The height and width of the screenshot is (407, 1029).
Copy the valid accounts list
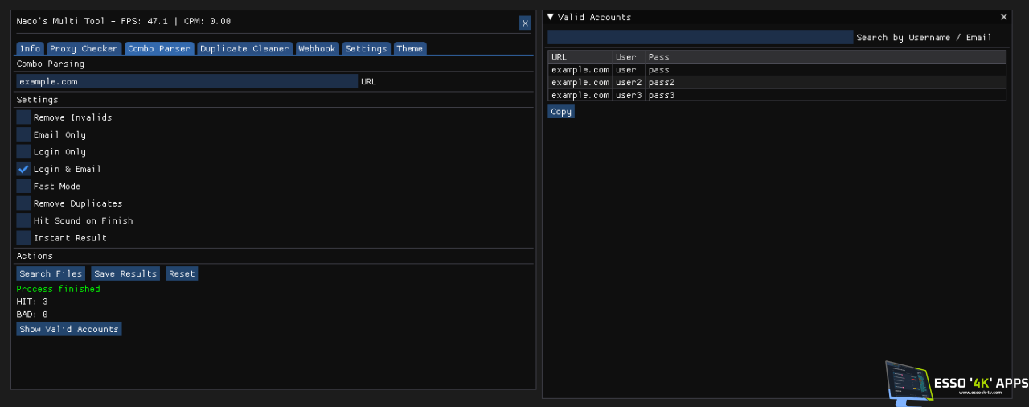(x=561, y=112)
